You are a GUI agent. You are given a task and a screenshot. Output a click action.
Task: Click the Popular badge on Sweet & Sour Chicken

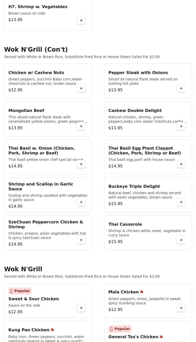[x=20, y=291]
